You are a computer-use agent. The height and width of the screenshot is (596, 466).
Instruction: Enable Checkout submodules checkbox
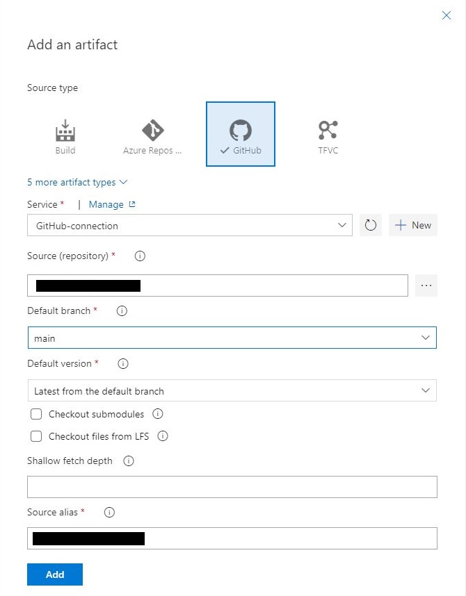[36, 414]
